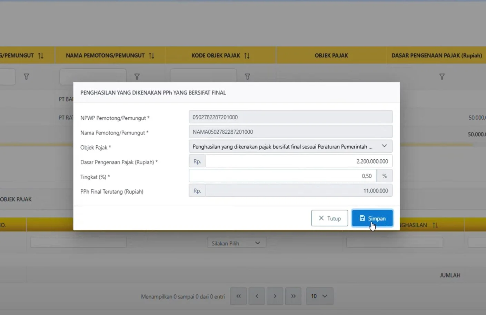The image size is (486, 315).
Task: Click the Nama Pemotong/Pemungut field in dialog
Action: 290,132
